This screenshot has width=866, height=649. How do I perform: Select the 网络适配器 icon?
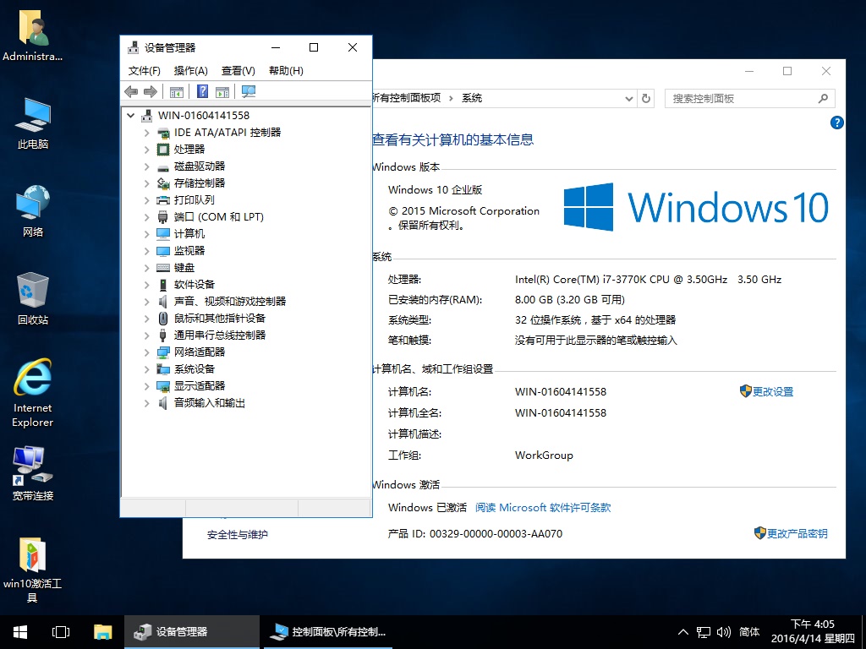[x=163, y=352]
